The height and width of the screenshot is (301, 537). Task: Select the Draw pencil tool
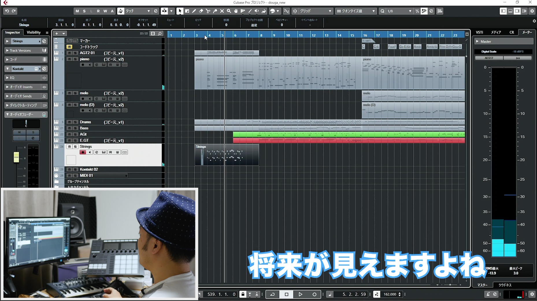click(194, 11)
